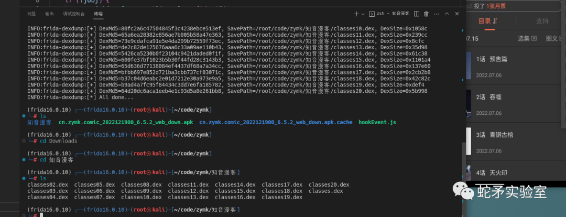Close the terminal panel
566x217 pixels.
457,14
